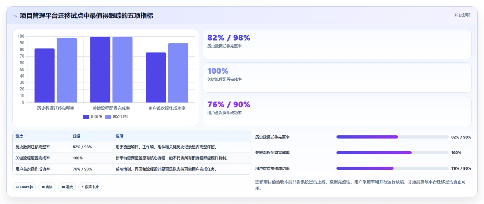
Task: Click the 试点目标 bar for 用户首次操作成功率
Action: tap(178, 73)
